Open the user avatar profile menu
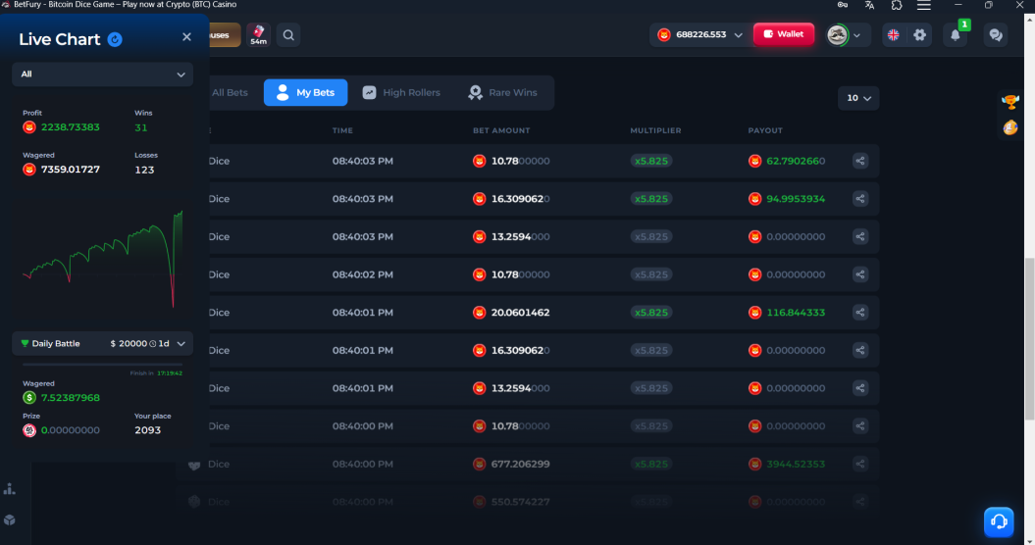Image resolution: width=1035 pixels, height=545 pixels. (x=838, y=35)
